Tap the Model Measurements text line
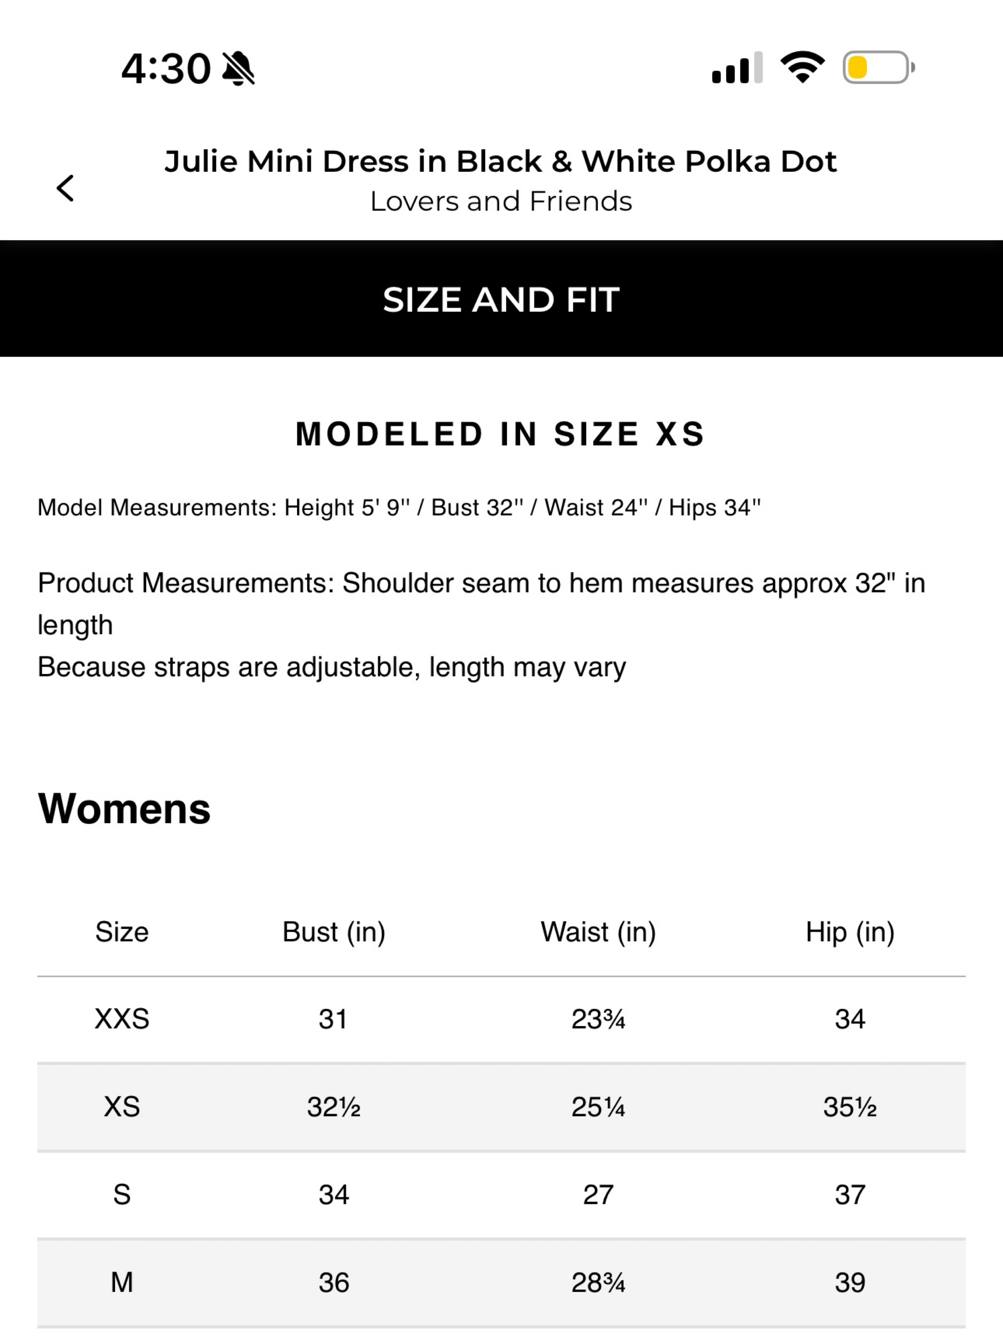Viewport: 1003px width, 1337px height. 399,508
